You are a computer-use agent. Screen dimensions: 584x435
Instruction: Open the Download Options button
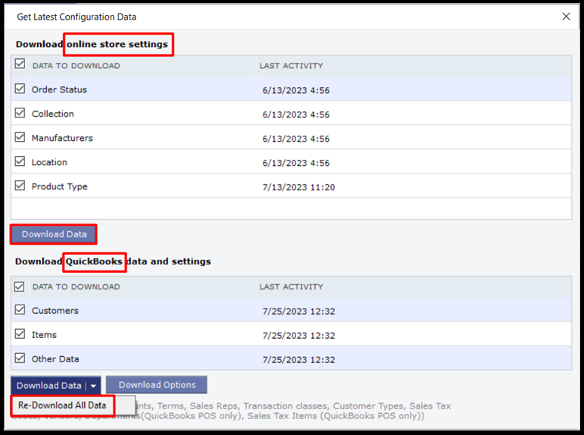coord(157,385)
